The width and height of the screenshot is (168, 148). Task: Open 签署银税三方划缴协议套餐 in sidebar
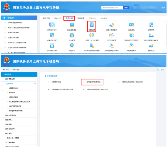[x=17, y=43]
